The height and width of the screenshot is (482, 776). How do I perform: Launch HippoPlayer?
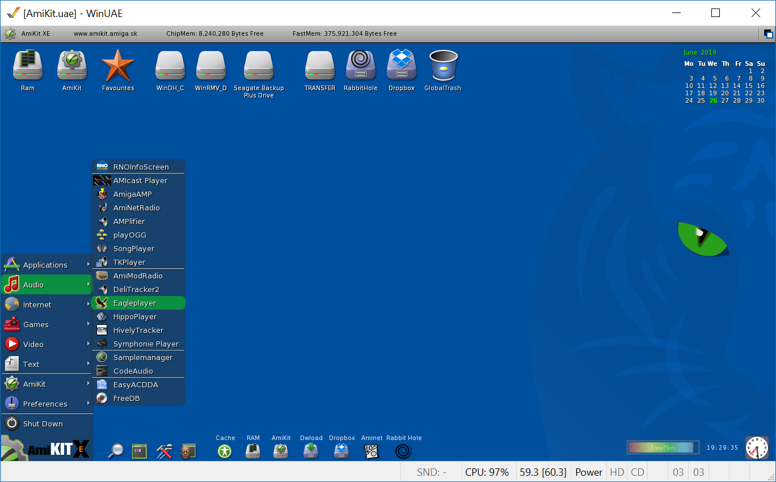pyautogui.click(x=138, y=316)
